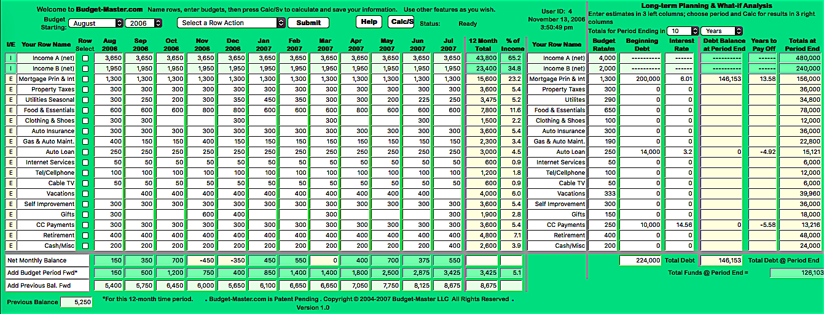824x314 pixels.
Task: Open the Budget Starting month dropdown showing August
Action: pos(96,23)
